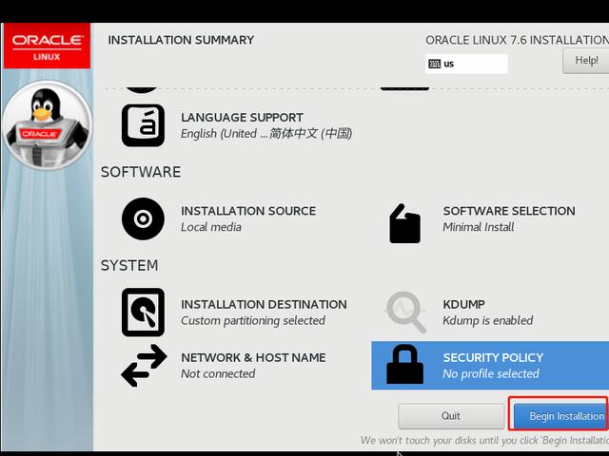This screenshot has width=609, height=456.
Task: Open the KDUMP heading
Action: (x=463, y=304)
